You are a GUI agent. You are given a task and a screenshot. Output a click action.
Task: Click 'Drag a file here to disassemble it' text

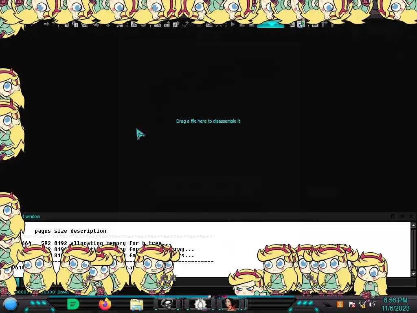[208, 121]
